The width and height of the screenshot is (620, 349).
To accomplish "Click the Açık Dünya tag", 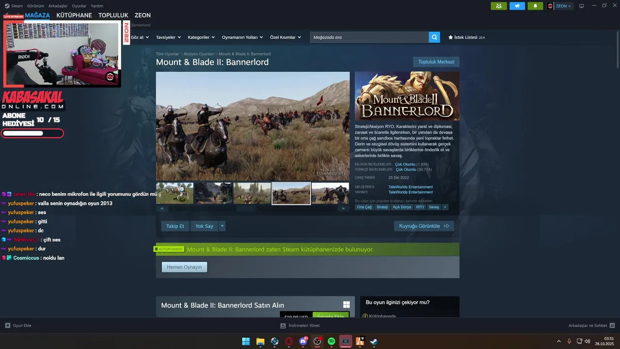I will pos(402,207).
